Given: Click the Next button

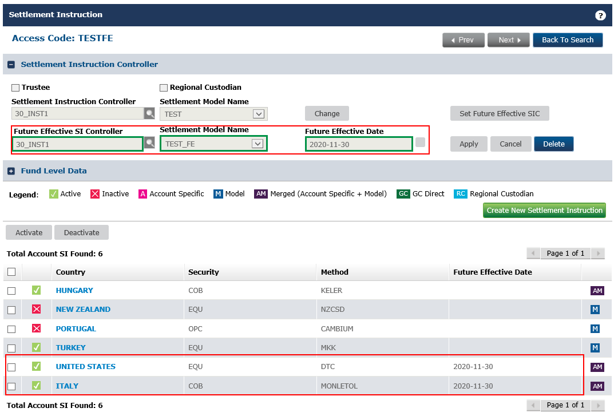Looking at the screenshot, I should point(509,40).
